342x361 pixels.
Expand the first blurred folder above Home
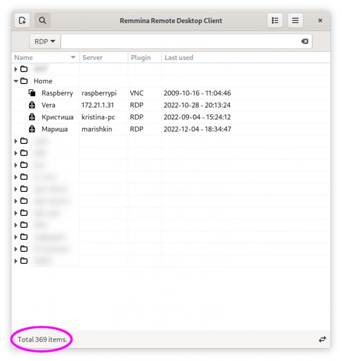pos(15,69)
